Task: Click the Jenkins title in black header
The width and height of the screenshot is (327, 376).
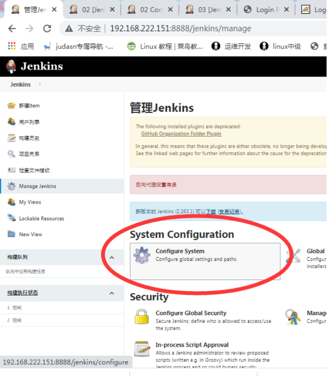Action: pyautogui.click(x=42, y=66)
